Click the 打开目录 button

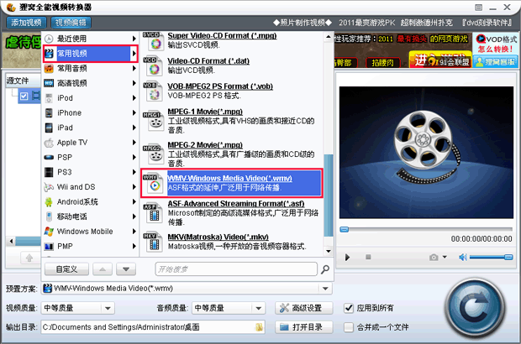303,327
